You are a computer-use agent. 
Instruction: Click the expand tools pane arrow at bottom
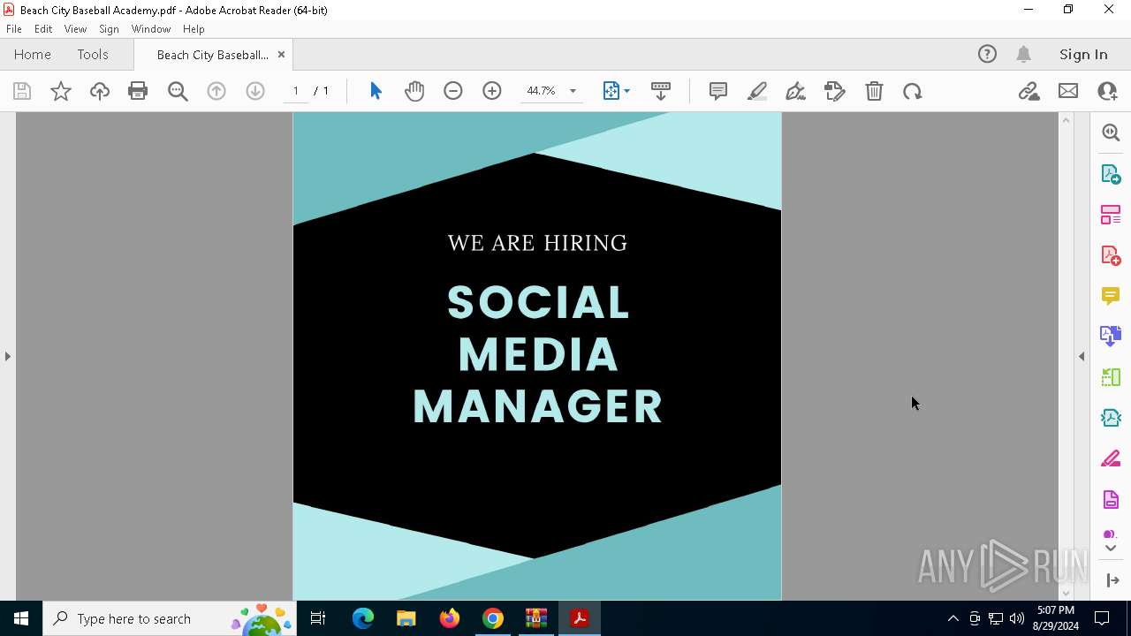pos(1112,580)
